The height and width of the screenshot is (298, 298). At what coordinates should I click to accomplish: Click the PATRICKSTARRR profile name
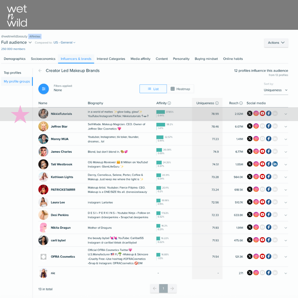click(63, 190)
